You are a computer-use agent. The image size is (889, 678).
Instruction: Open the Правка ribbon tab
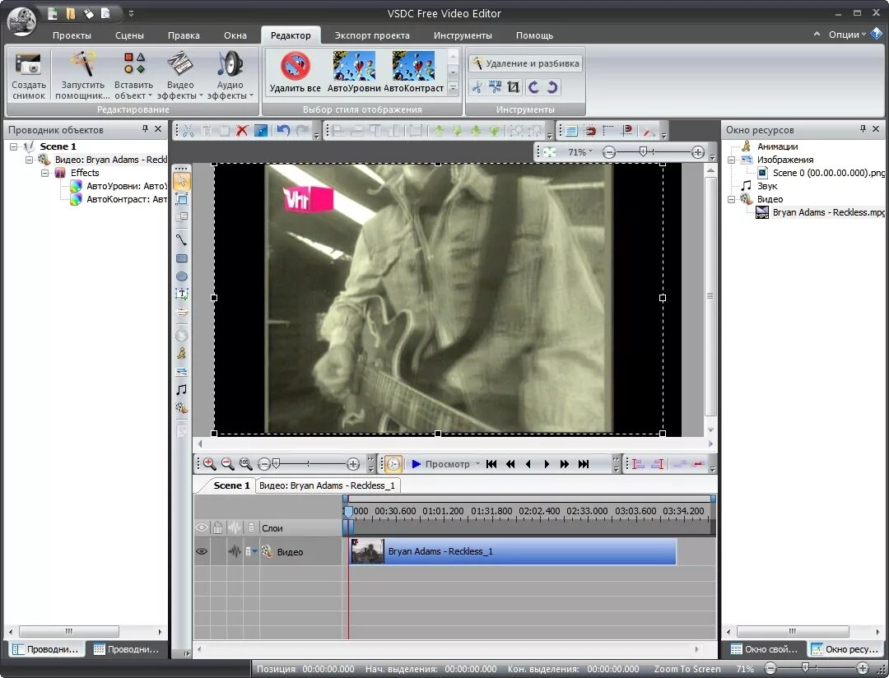tap(184, 35)
